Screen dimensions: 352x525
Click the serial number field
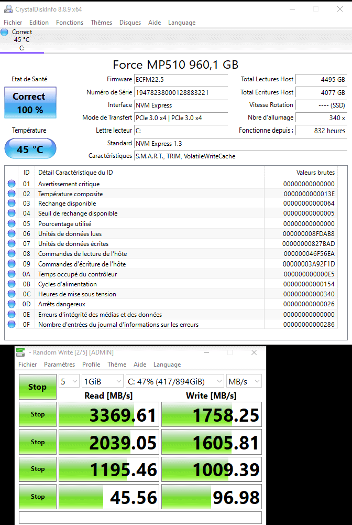tap(181, 92)
